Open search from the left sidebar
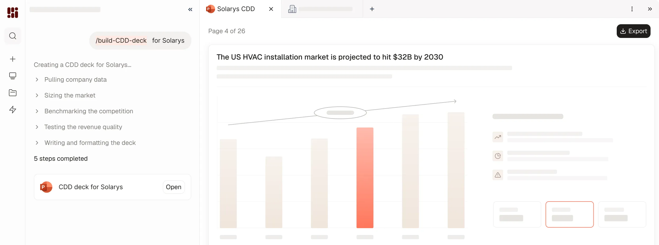This screenshot has width=659, height=245. tap(12, 36)
